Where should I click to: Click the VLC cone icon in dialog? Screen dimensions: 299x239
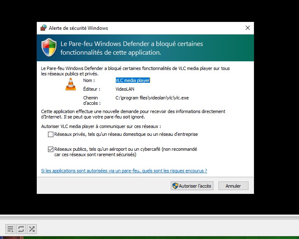coord(71,84)
